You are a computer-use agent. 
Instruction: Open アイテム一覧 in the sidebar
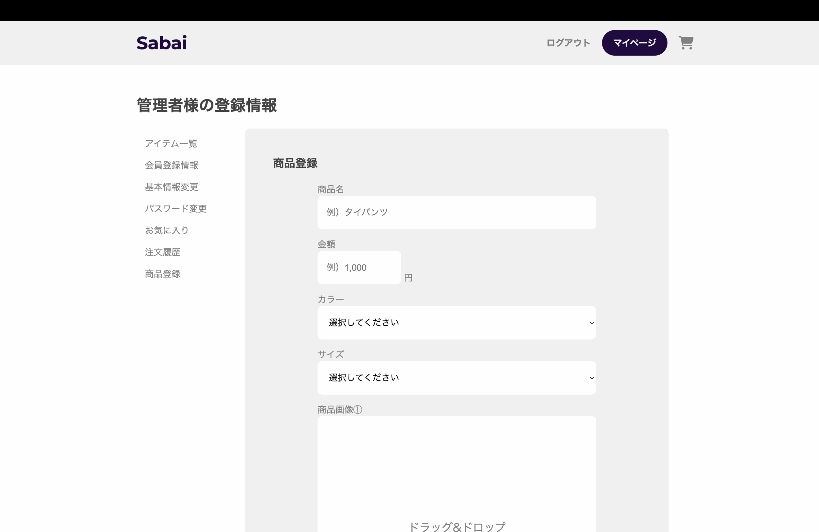[x=171, y=143]
